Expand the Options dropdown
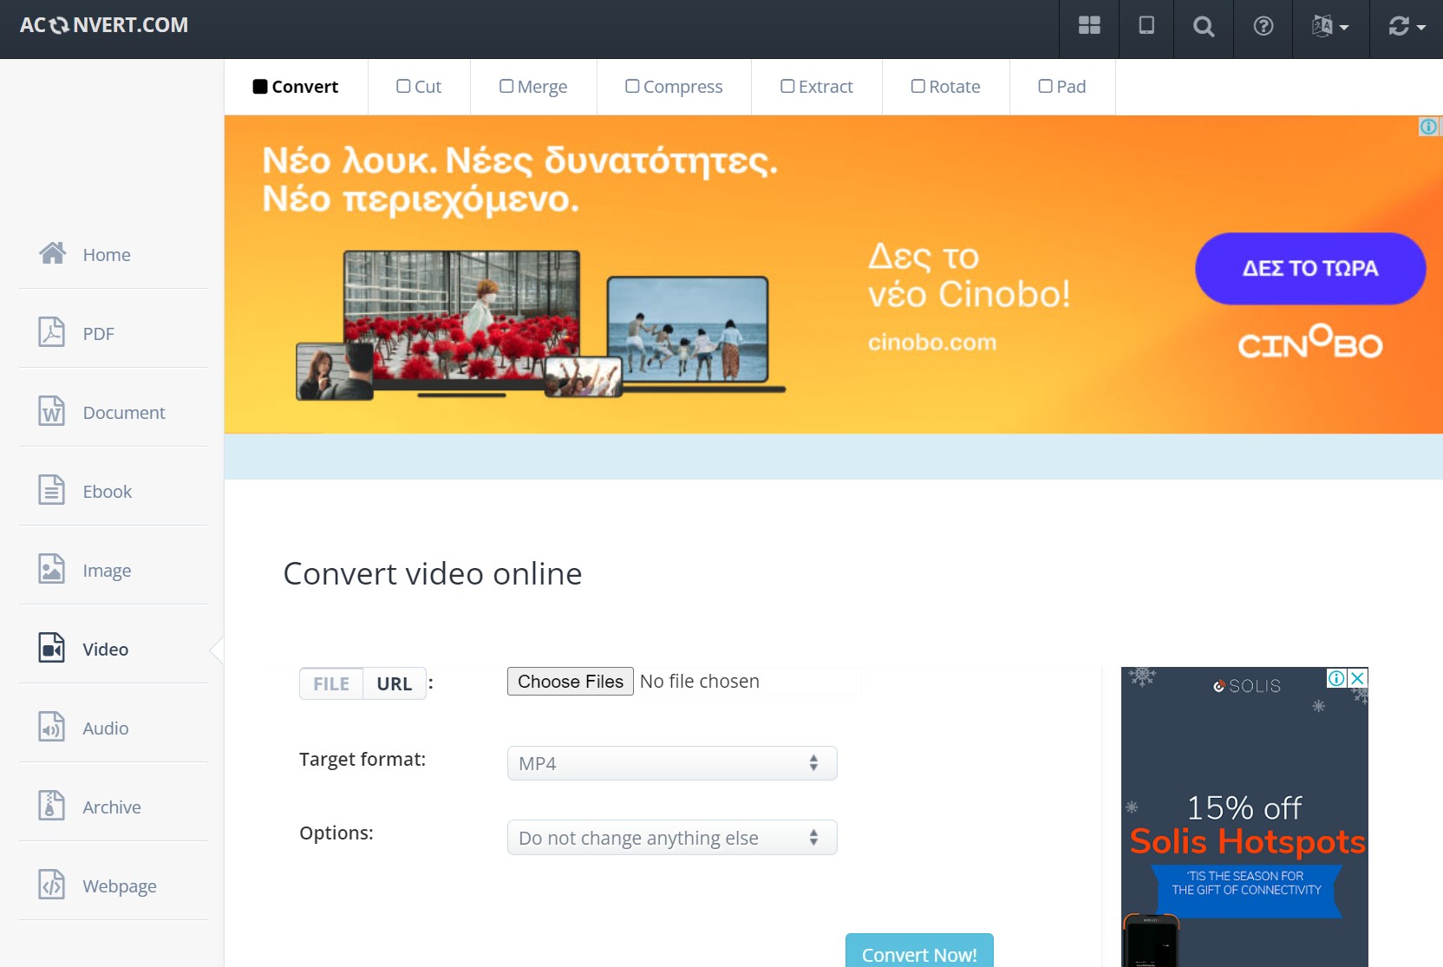The height and width of the screenshot is (967, 1443). (x=671, y=838)
